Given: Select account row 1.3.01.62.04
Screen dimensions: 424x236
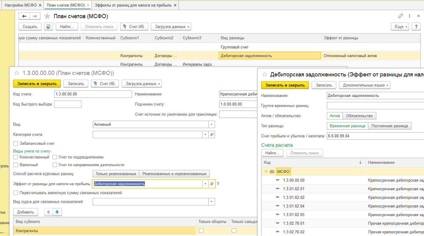Looking at the screenshot, I should click(342, 206).
